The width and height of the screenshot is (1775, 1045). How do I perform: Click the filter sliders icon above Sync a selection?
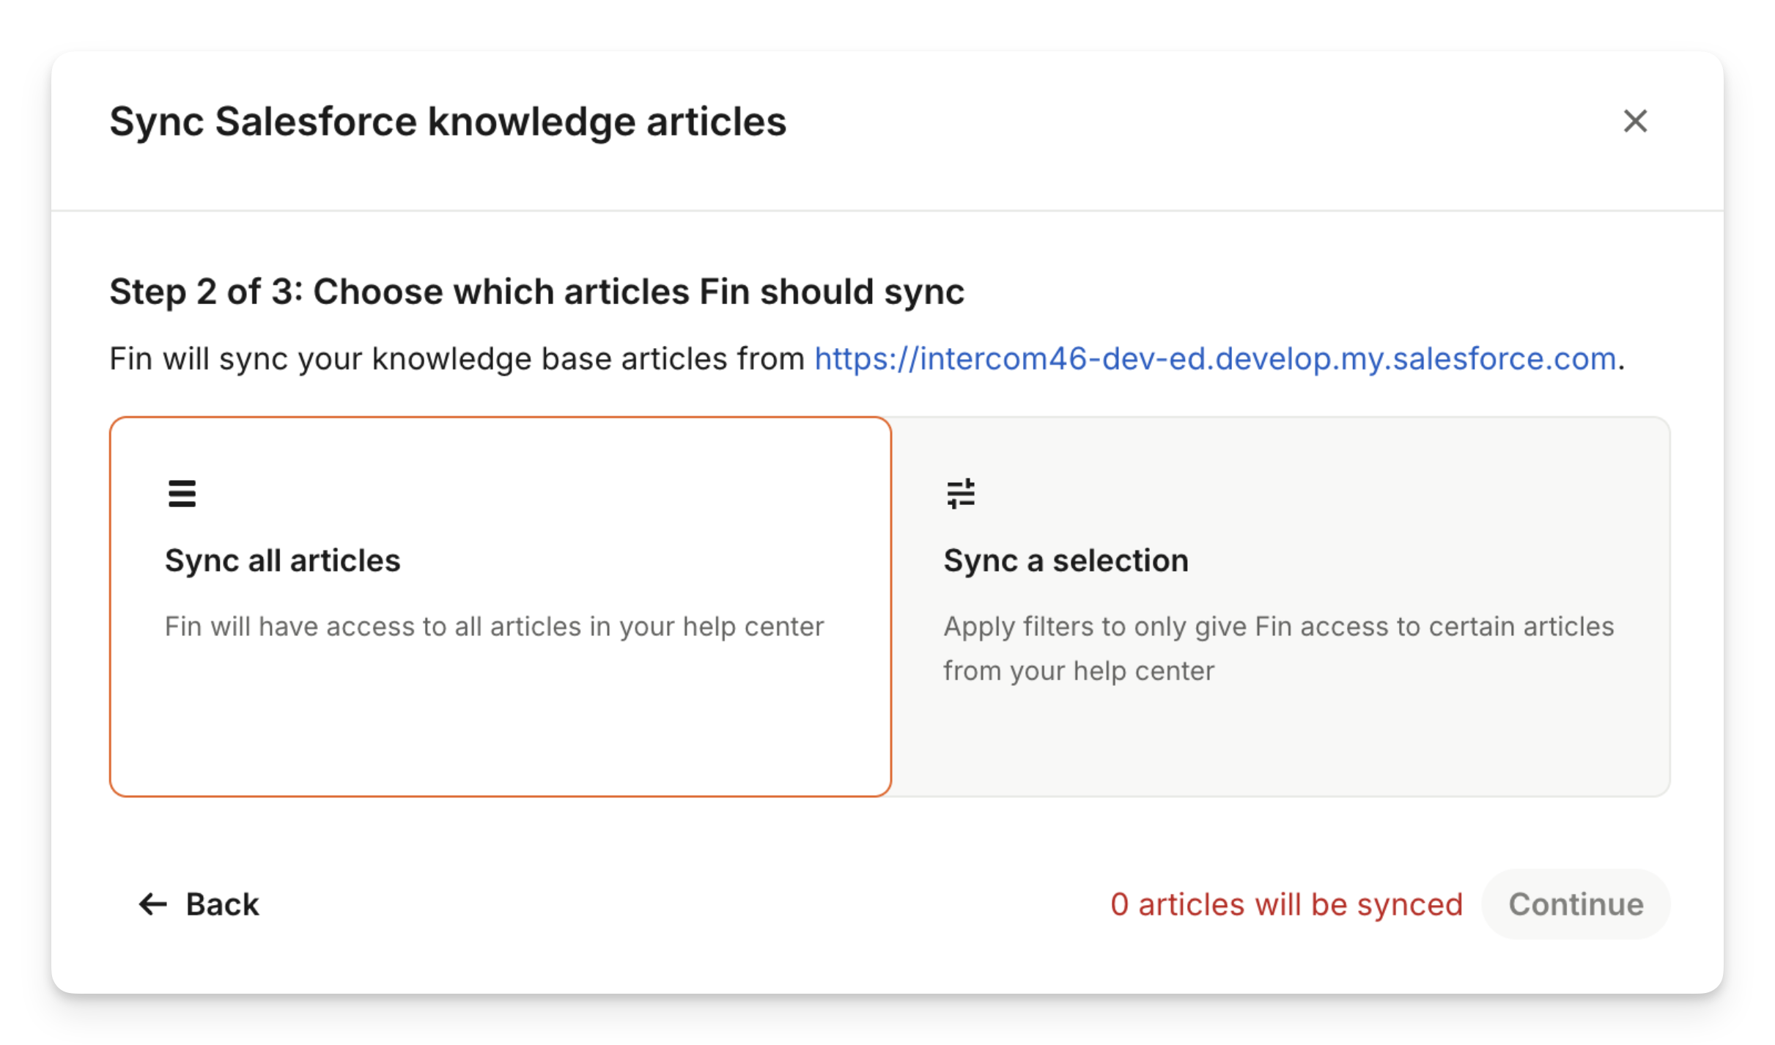(x=960, y=494)
